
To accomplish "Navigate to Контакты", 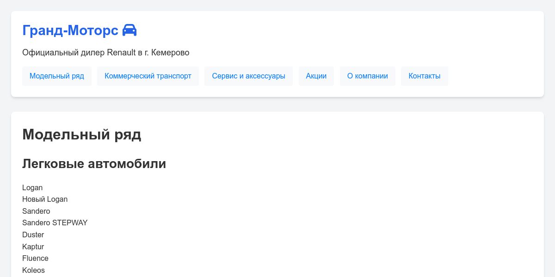I will 425,76.
